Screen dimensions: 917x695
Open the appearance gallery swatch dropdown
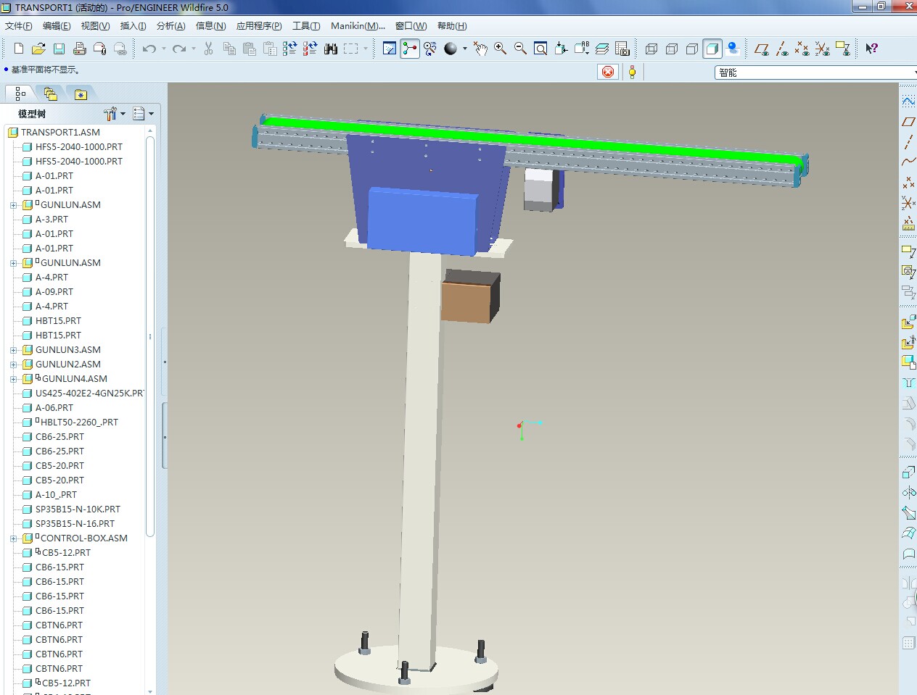coord(464,49)
